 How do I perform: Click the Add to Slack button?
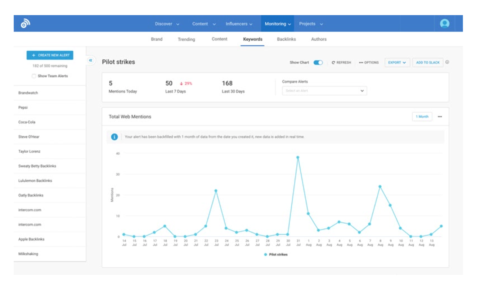pyautogui.click(x=428, y=63)
